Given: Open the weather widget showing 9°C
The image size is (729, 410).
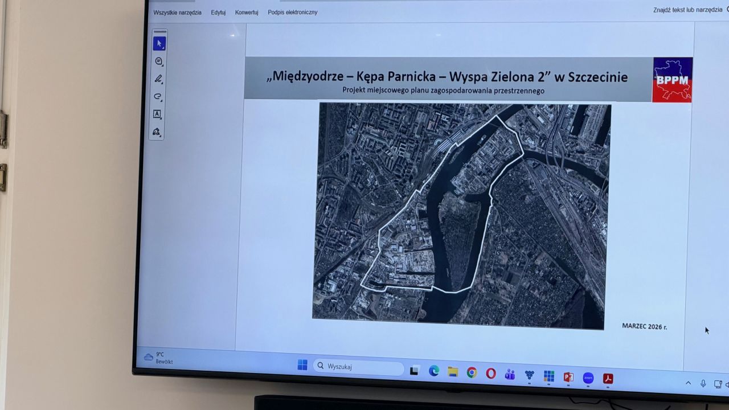Looking at the screenshot, I should pos(158,358).
